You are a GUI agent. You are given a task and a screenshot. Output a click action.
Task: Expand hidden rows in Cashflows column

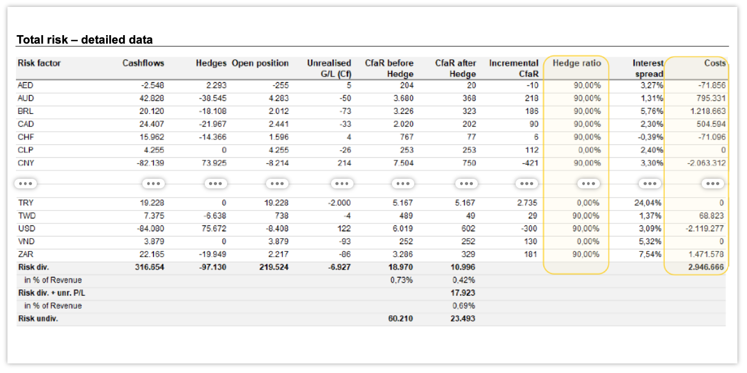[x=153, y=184]
